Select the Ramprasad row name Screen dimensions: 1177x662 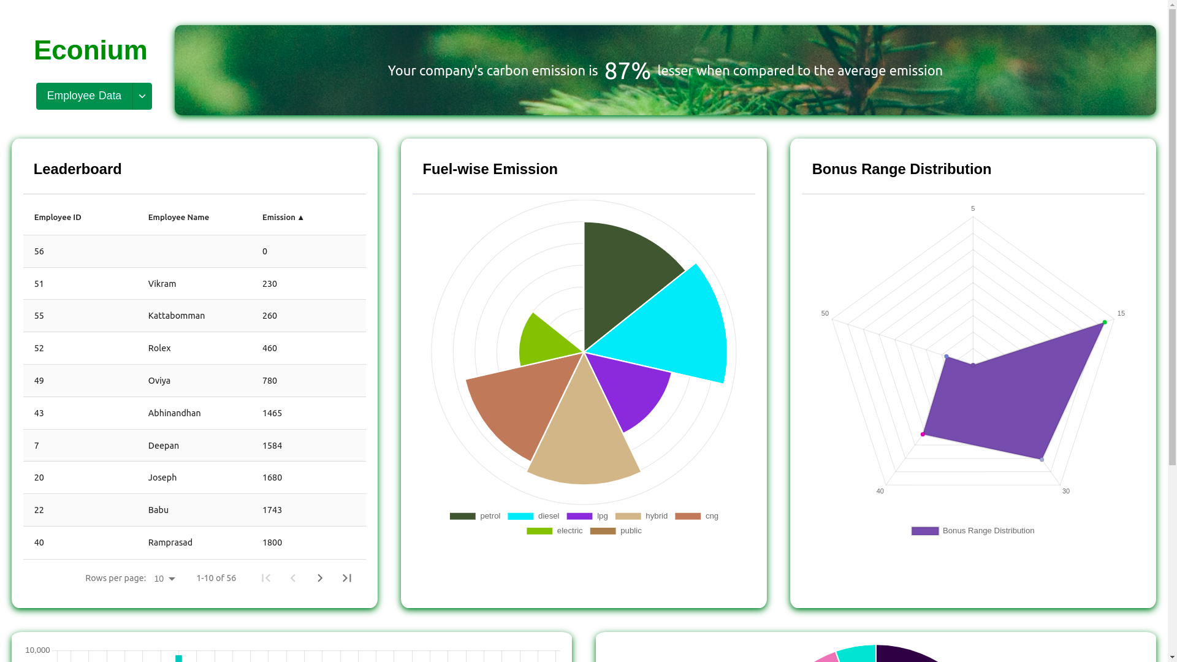coord(170,542)
